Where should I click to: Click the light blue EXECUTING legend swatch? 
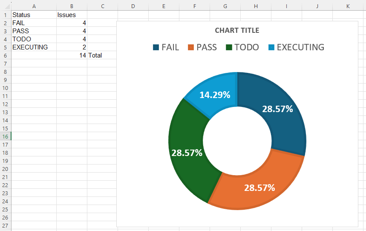(271, 47)
